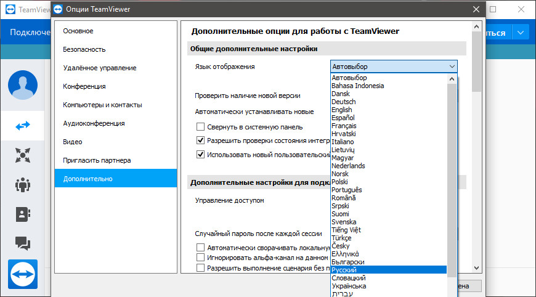The height and width of the screenshot is (297, 536).
Task: Choose 'Lietuvių' language option
Action: (x=389, y=150)
